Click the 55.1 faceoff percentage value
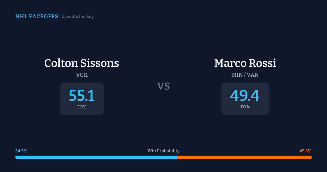327x172 pixels. [81, 96]
